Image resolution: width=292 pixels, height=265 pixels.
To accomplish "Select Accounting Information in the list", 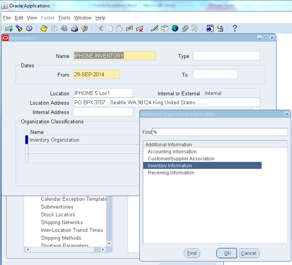I will tap(202, 152).
